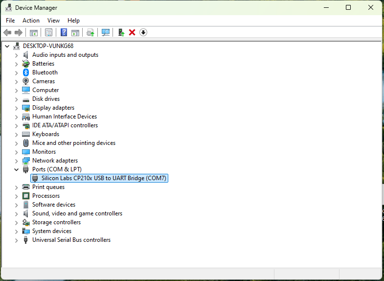Screen dimensions: 384x281
Task: Open the View menu
Action: coord(53,21)
